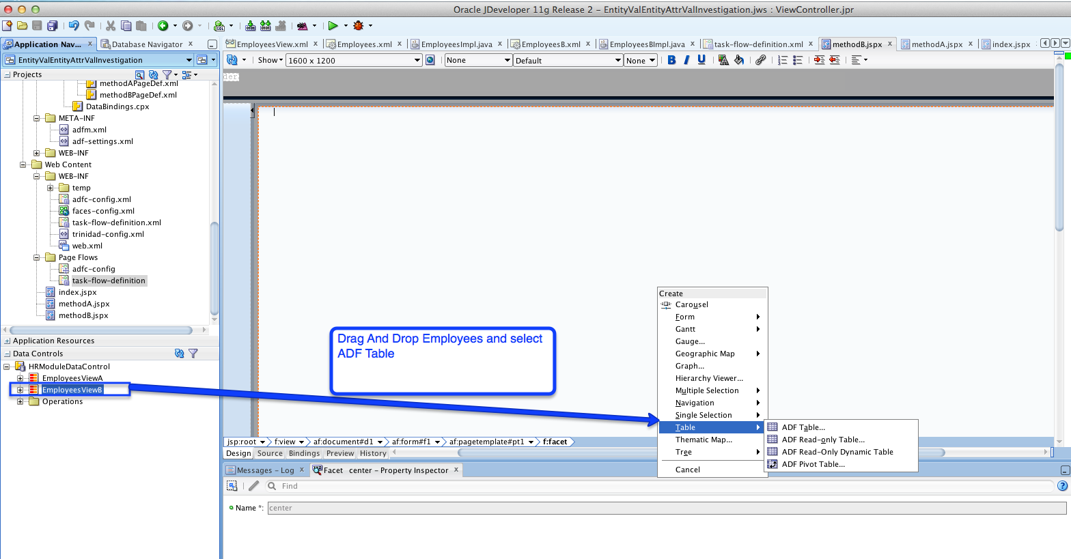Screen dimensions: 1071x559
Task: Click Cancel in the Create menu
Action: [712, 470]
